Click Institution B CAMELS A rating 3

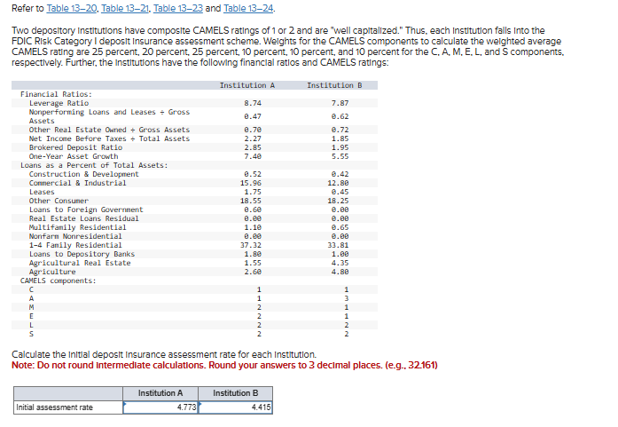[x=347, y=298]
